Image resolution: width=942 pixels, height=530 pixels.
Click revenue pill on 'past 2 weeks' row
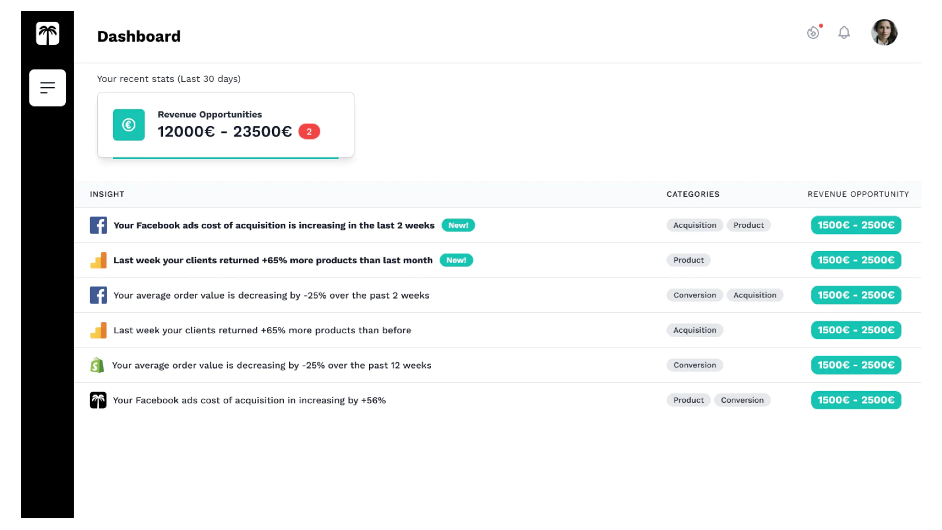856,295
